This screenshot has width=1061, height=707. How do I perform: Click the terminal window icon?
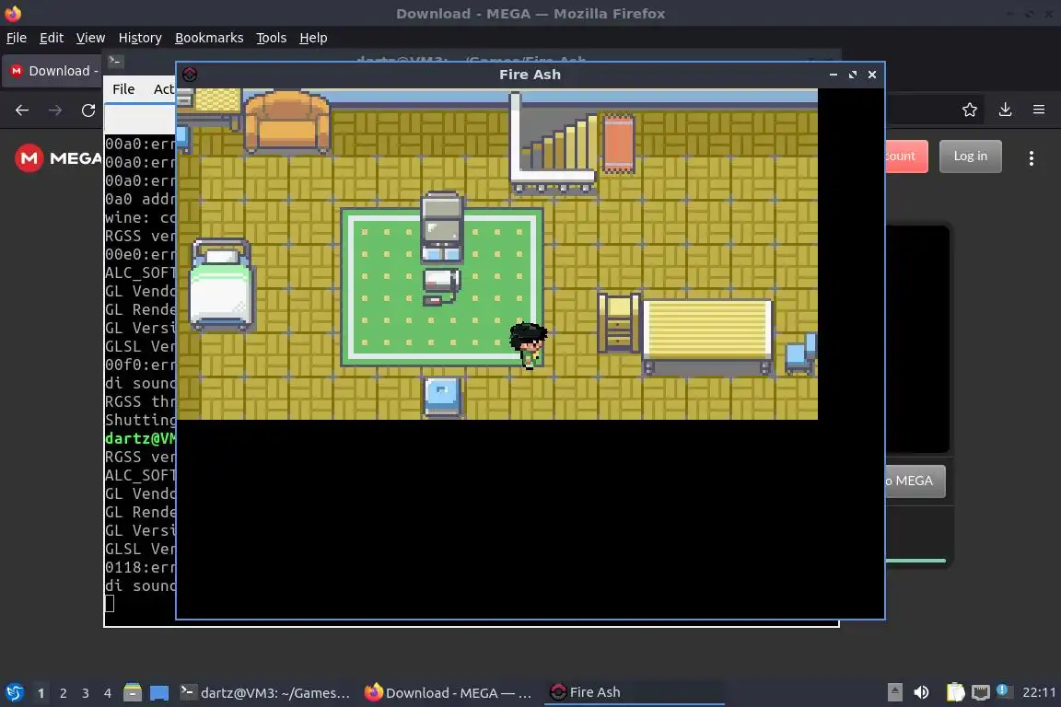115,61
